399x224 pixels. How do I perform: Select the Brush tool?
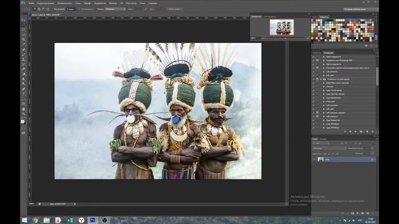24,54
